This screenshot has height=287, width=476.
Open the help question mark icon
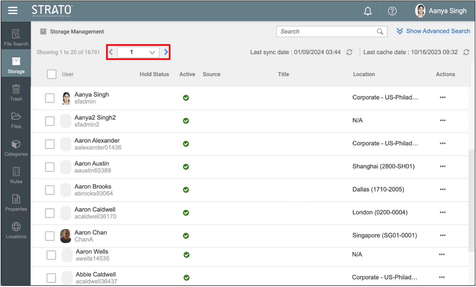392,11
